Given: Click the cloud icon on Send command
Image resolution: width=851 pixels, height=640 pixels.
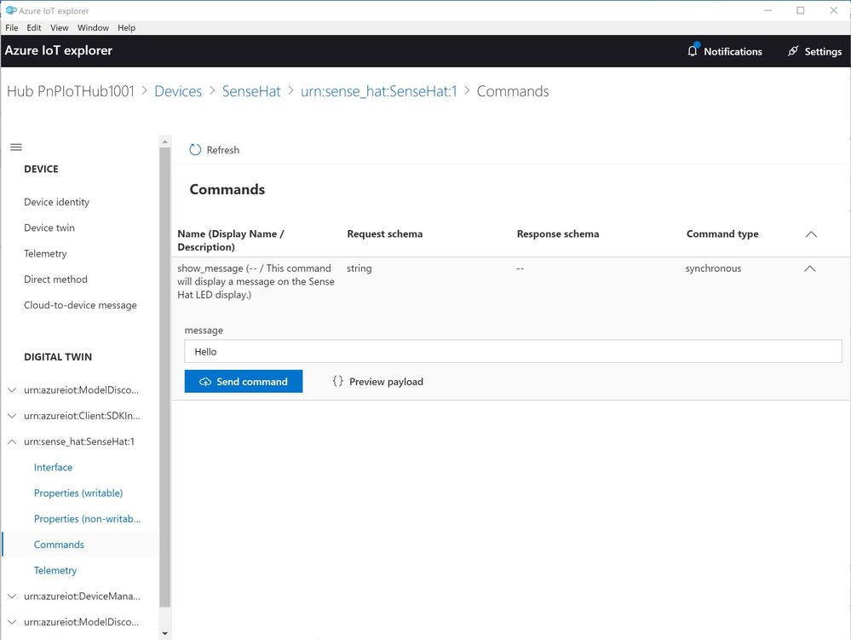Looking at the screenshot, I should pos(205,382).
